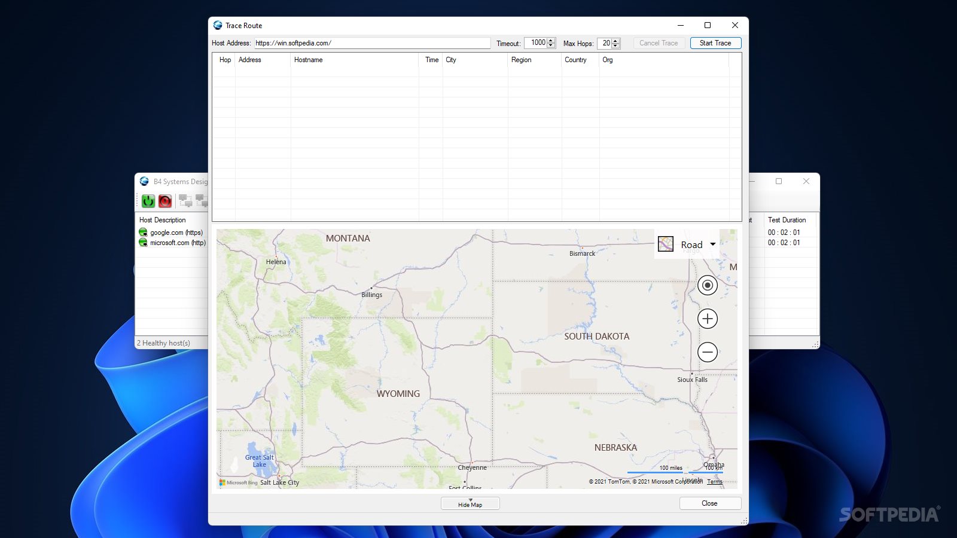Click Cheyenne city label on map

coord(472,467)
